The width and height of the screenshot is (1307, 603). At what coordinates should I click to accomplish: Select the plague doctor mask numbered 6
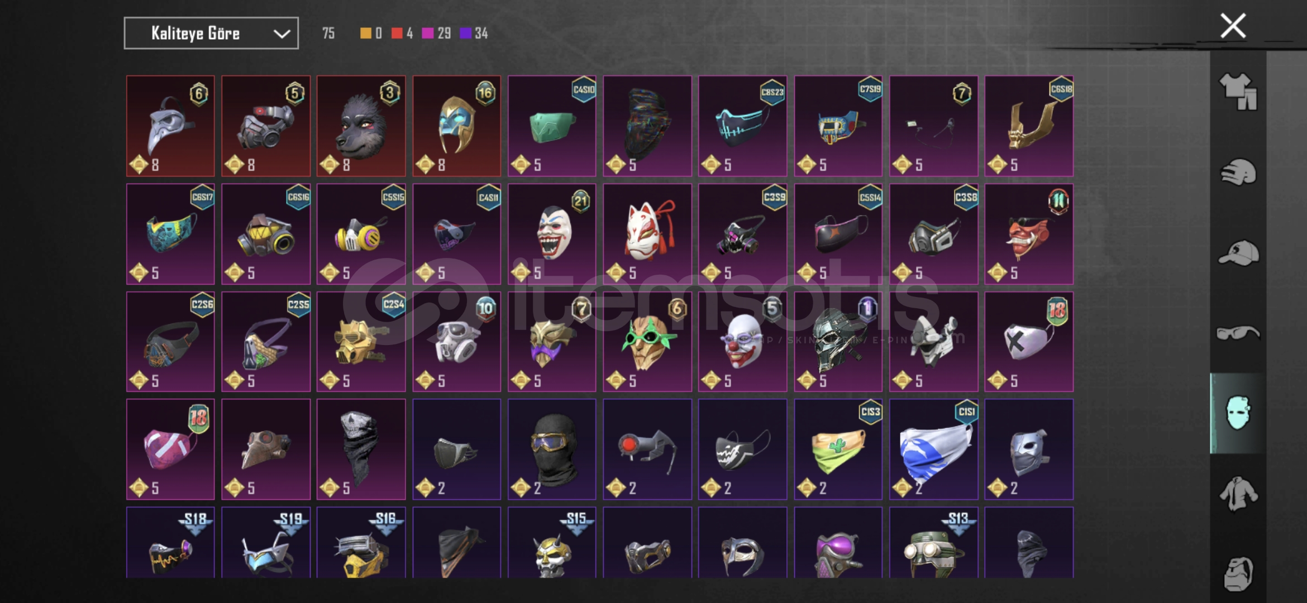[x=170, y=126]
